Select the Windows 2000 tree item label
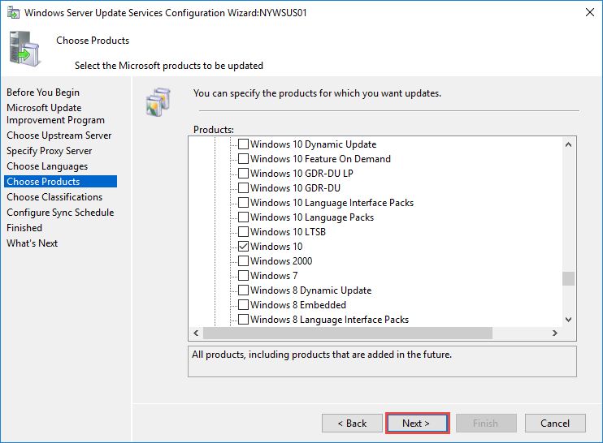 pyautogui.click(x=281, y=261)
